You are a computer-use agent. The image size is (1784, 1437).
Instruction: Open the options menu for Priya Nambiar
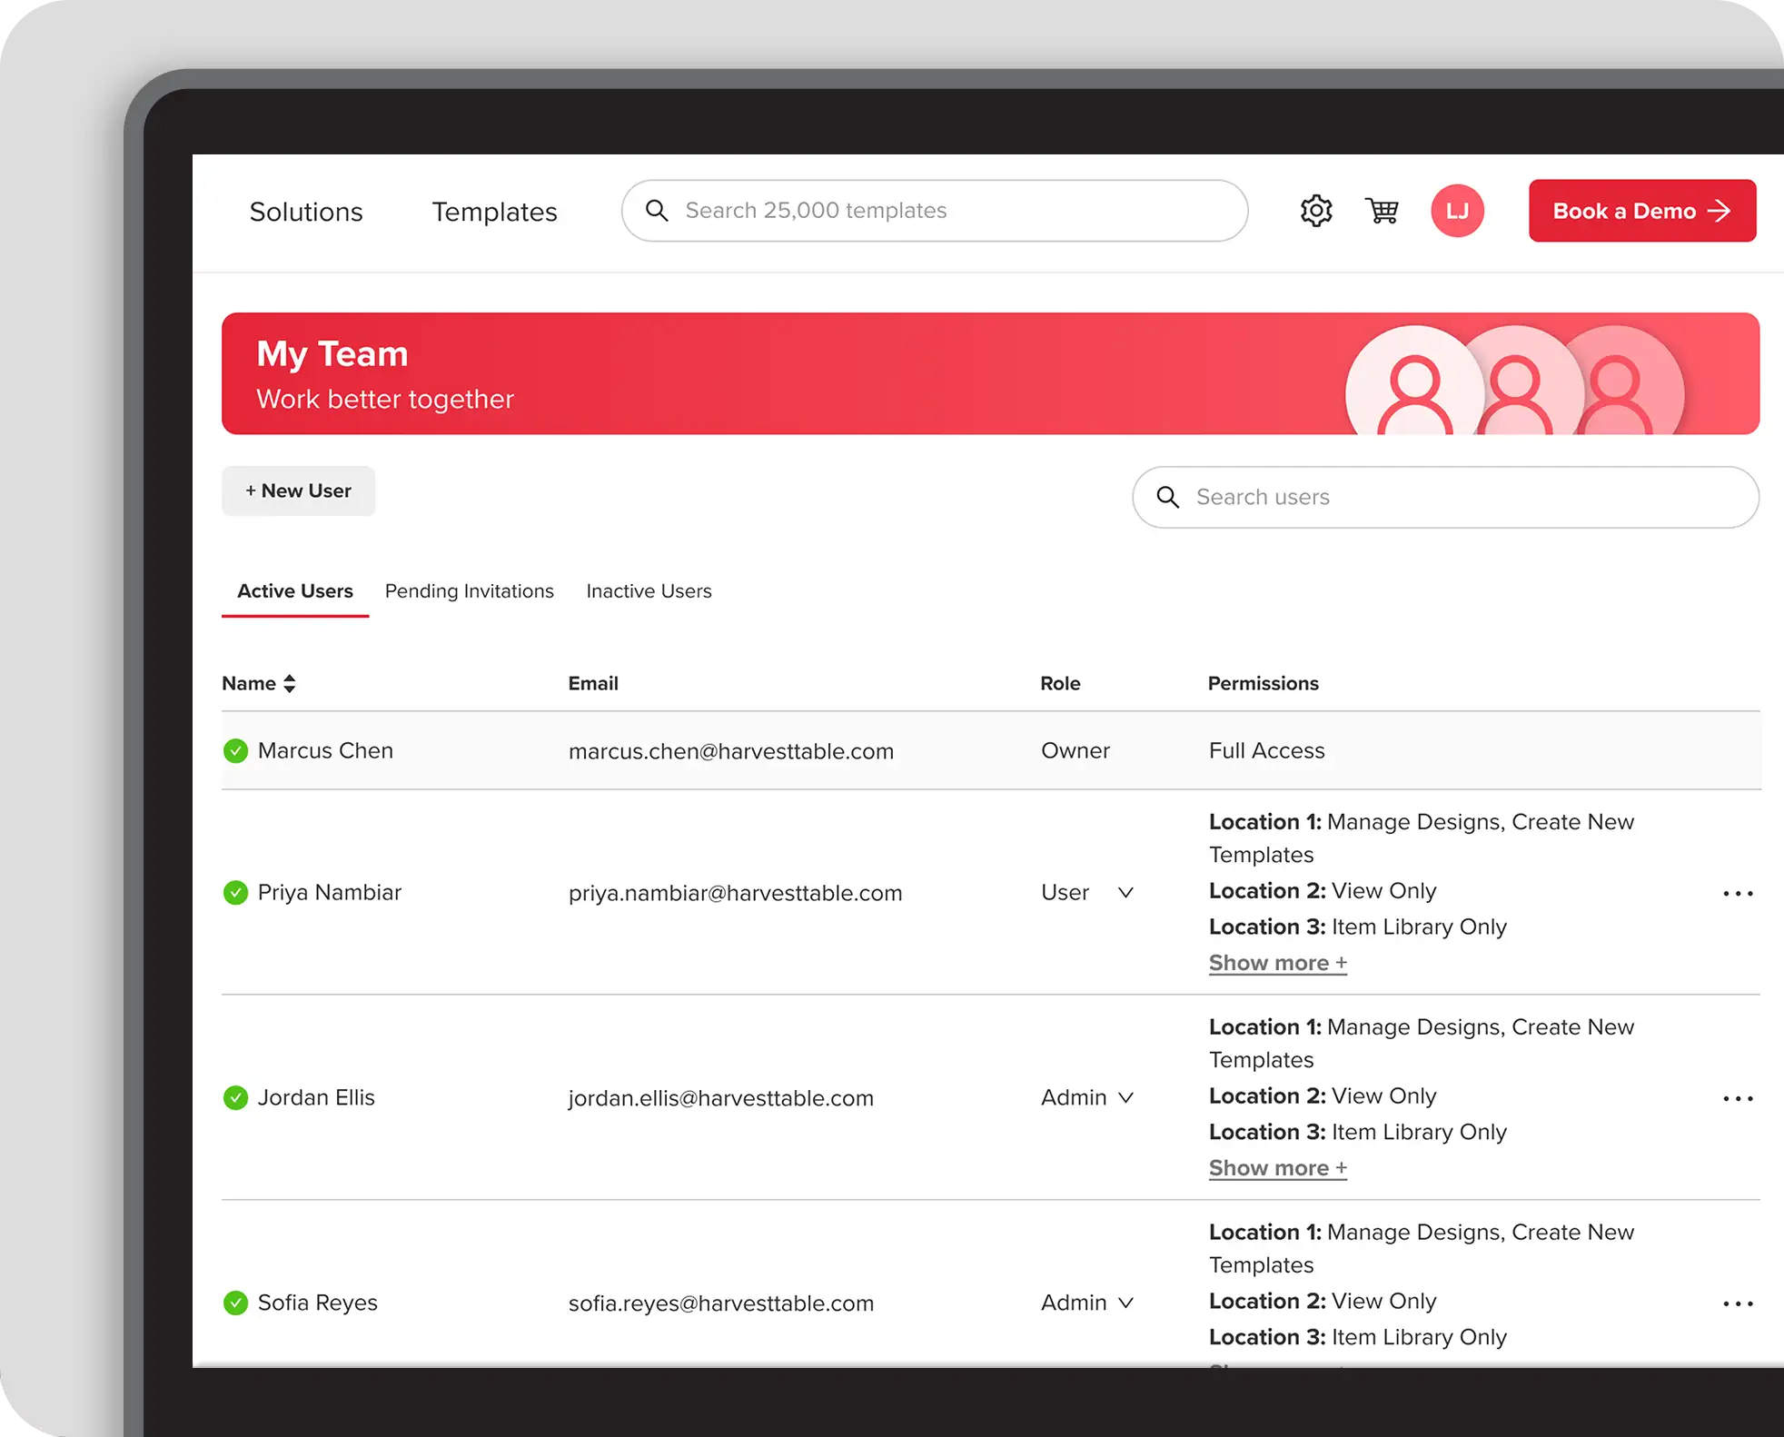(1737, 893)
